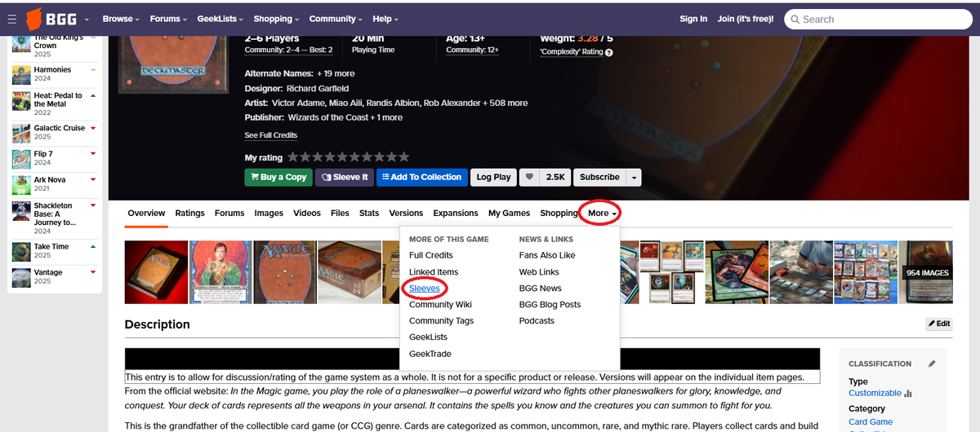
Task: Open the Shopping dropdown in the top bar
Action: coord(276,19)
